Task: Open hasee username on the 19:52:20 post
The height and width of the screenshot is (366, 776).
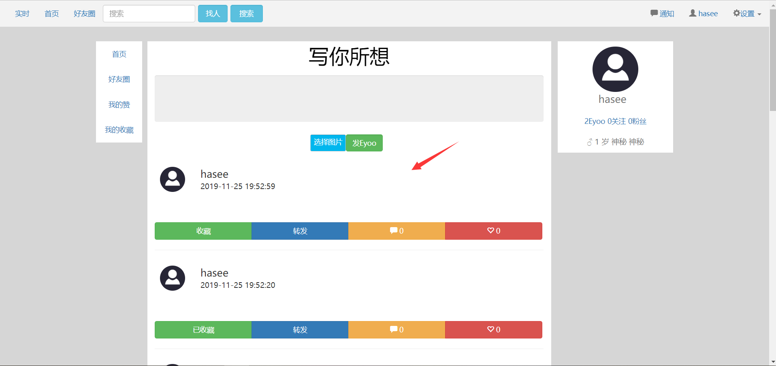Action: (215, 273)
